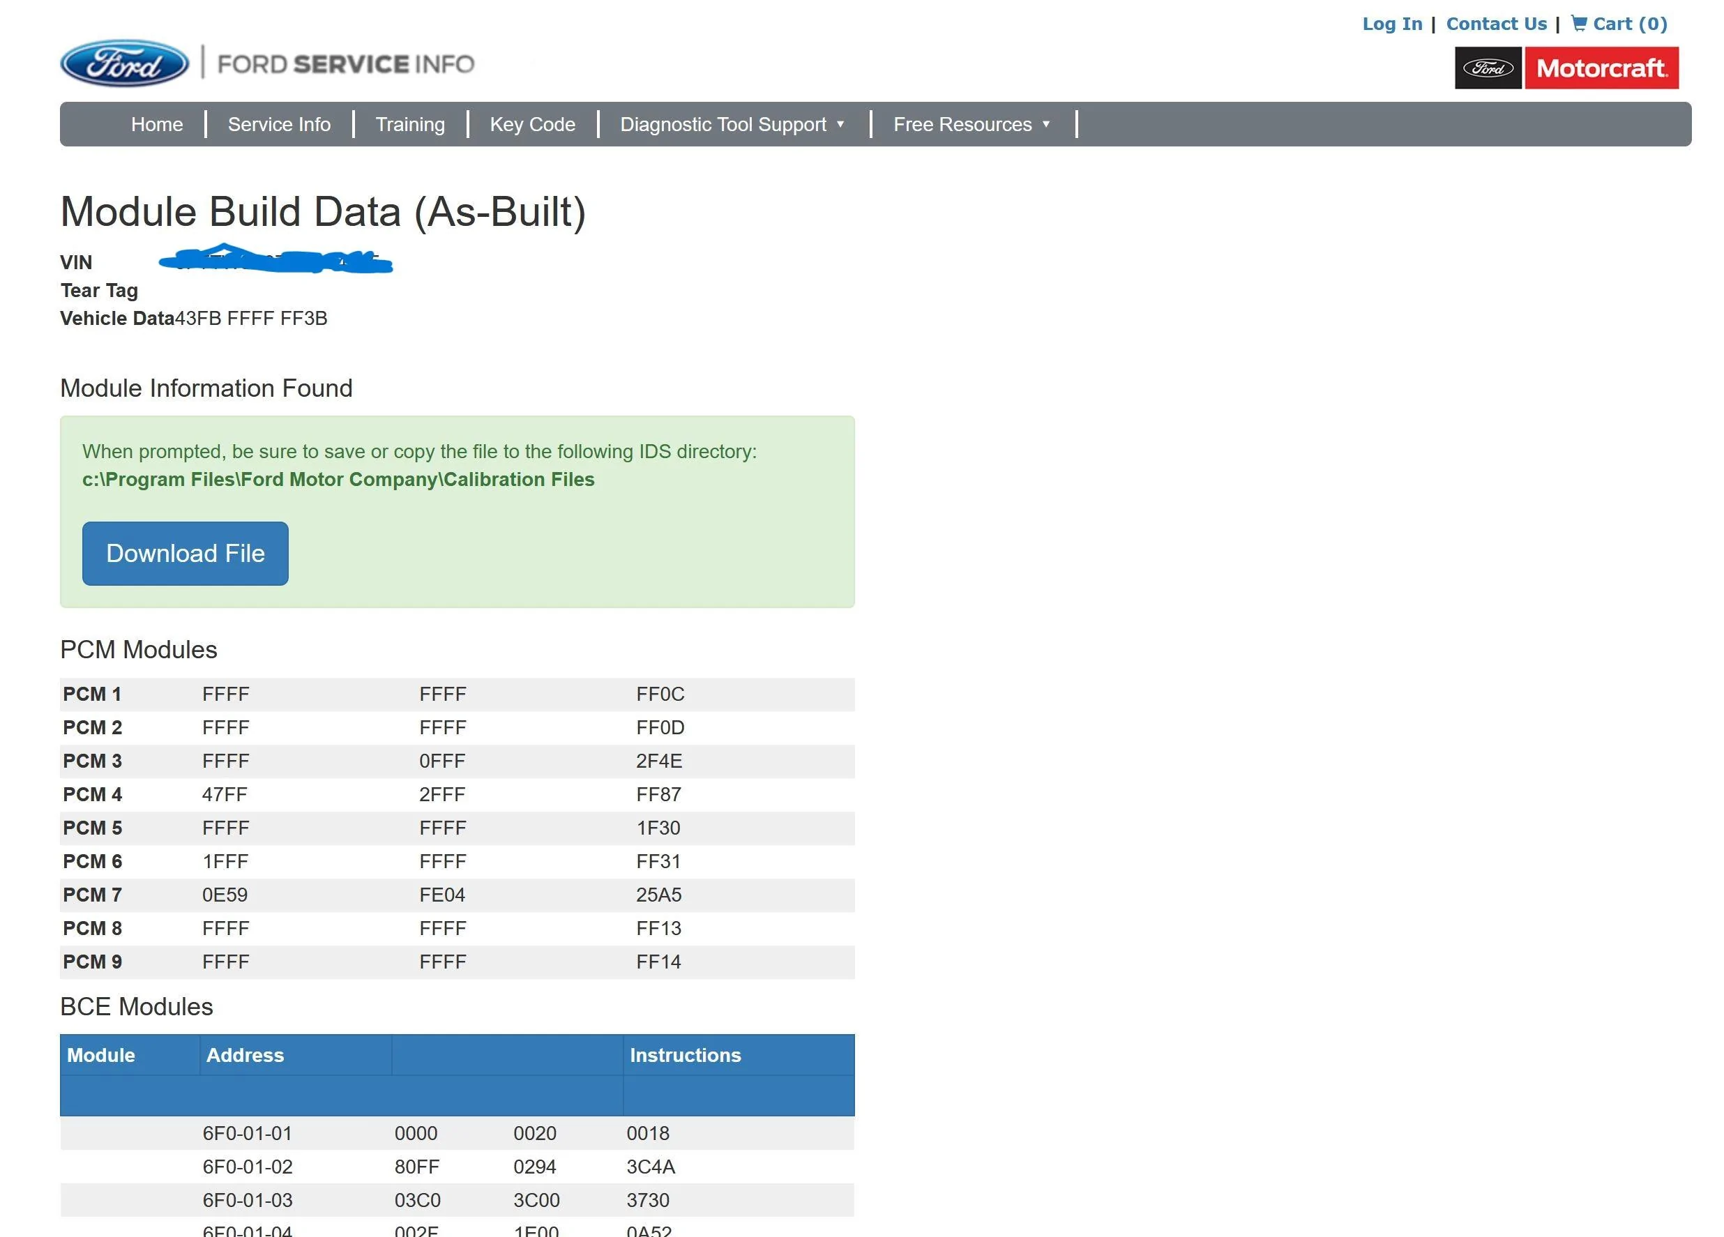
Task: Select value 0018 in 6F0-01-01 row
Action: 648,1133
